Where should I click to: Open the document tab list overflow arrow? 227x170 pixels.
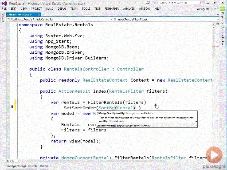(x=218, y=15)
